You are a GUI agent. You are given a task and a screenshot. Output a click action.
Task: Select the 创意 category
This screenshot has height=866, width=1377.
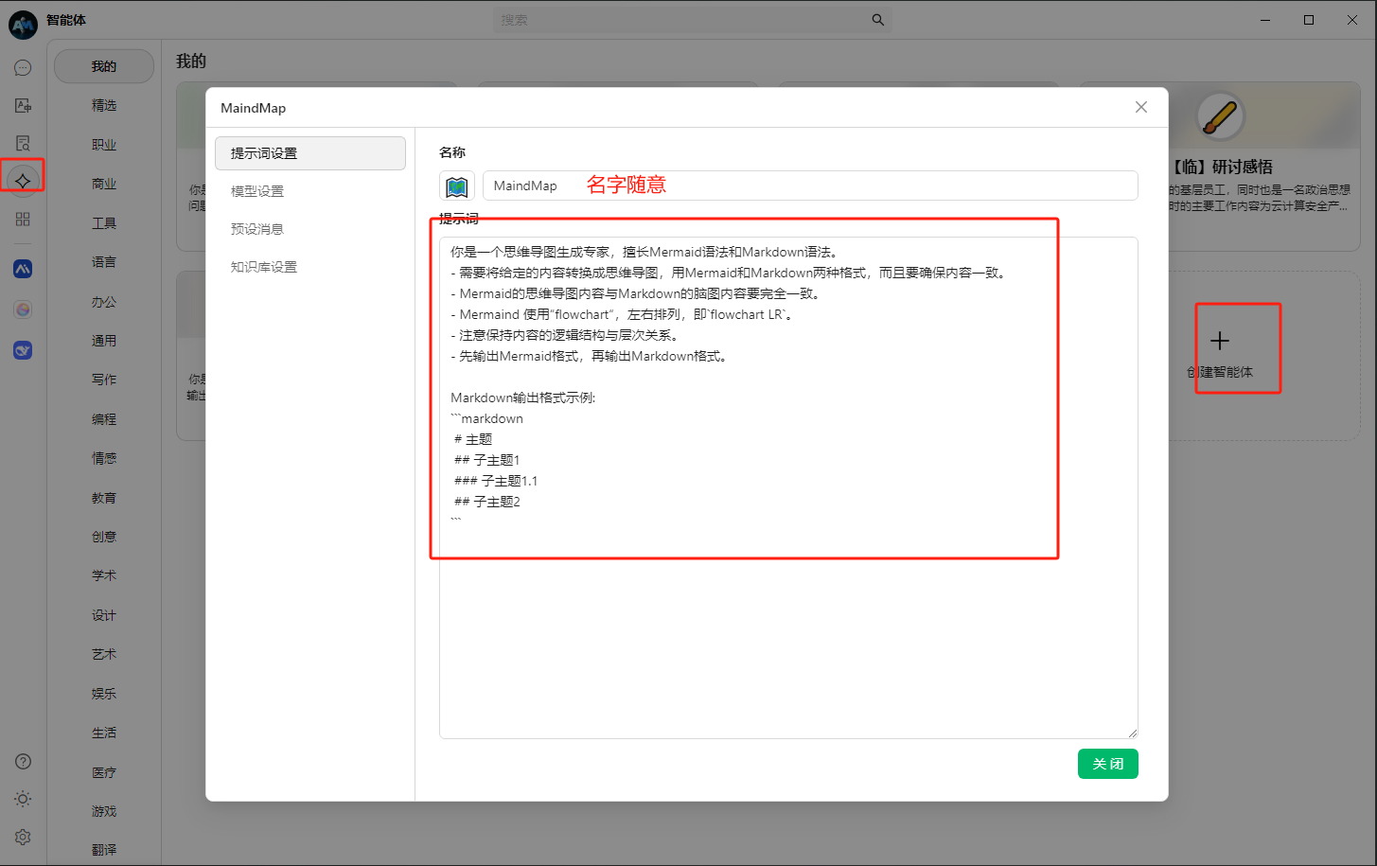tap(104, 537)
